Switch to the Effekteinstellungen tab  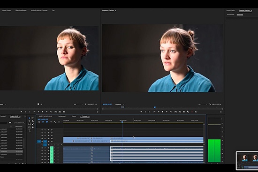pos(21,10)
